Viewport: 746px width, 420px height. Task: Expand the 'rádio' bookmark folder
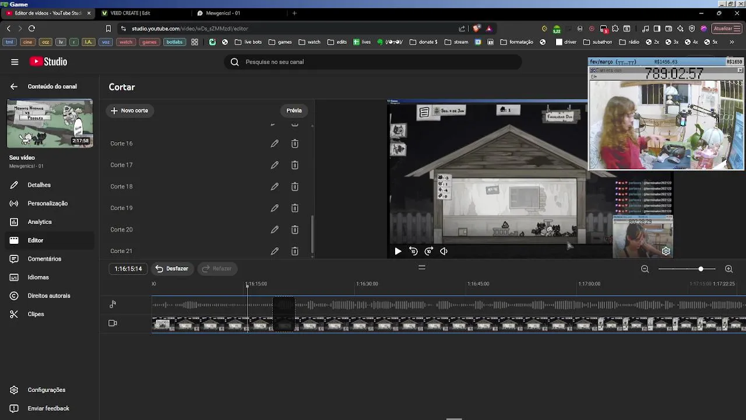point(629,42)
